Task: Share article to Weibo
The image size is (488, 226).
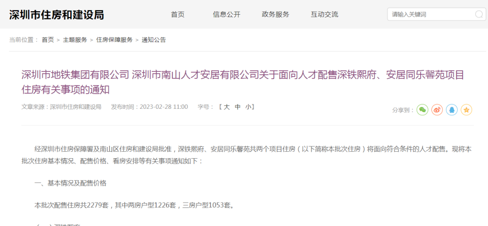Action: click(x=437, y=109)
